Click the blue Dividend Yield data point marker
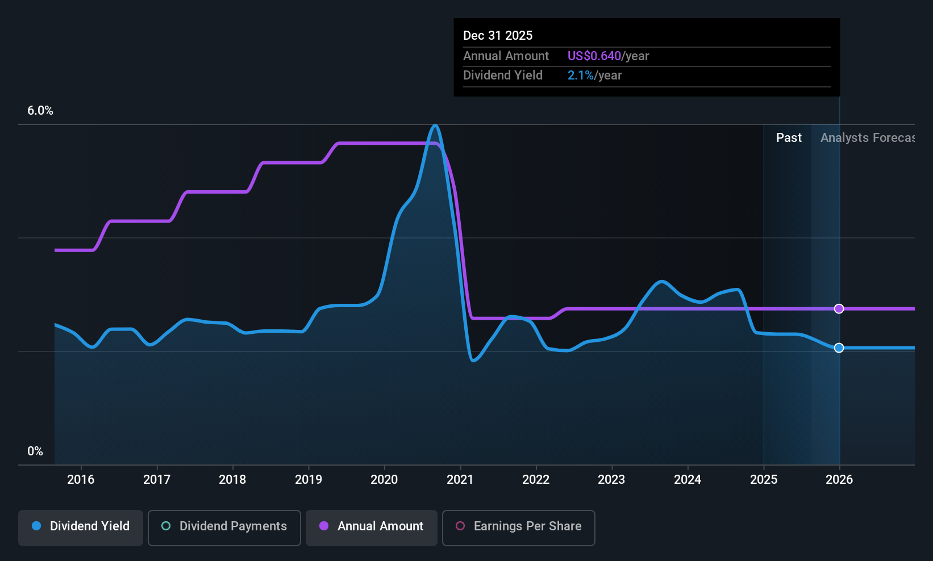 [839, 348]
